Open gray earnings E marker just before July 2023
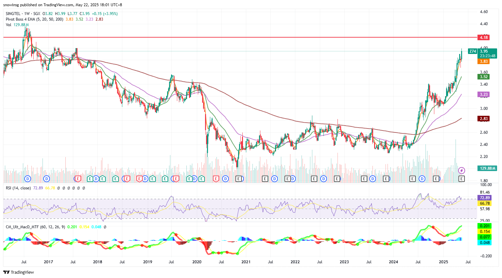 click(x=364, y=179)
